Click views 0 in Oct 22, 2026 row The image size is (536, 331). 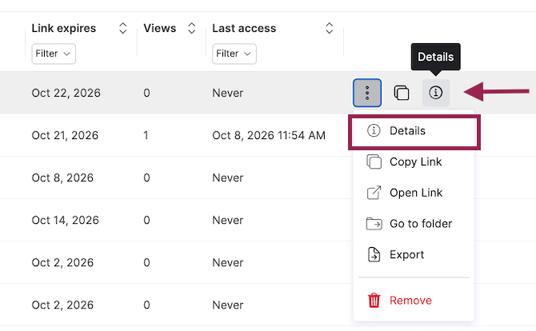pos(146,93)
